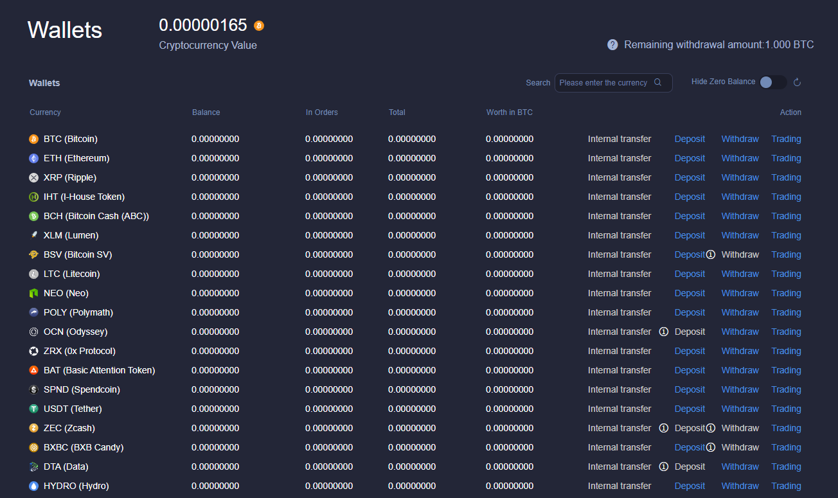Click the XLM (Lumen) rocket icon
838x498 pixels.
tap(34, 235)
